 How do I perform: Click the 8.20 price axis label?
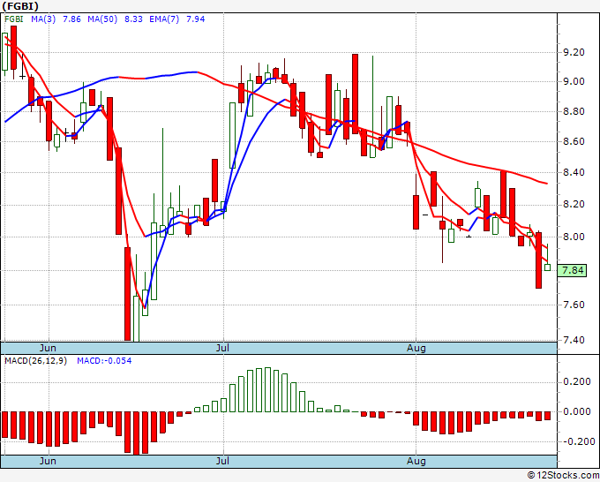point(574,205)
